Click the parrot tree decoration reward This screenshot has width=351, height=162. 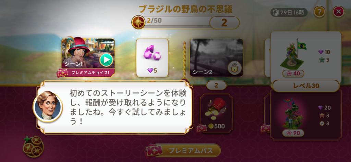click(x=293, y=114)
